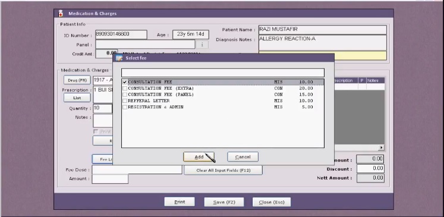The width and height of the screenshot is (444, 217).
Task: Click the Fee Desc input field
Action: (x=137, y=169)
